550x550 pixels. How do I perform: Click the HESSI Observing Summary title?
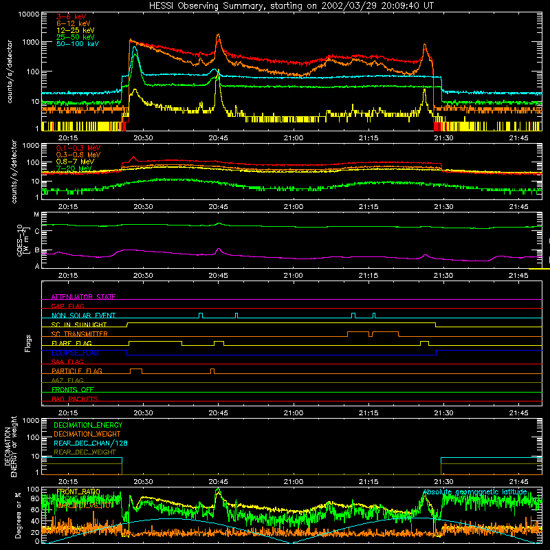pos(291,6)
